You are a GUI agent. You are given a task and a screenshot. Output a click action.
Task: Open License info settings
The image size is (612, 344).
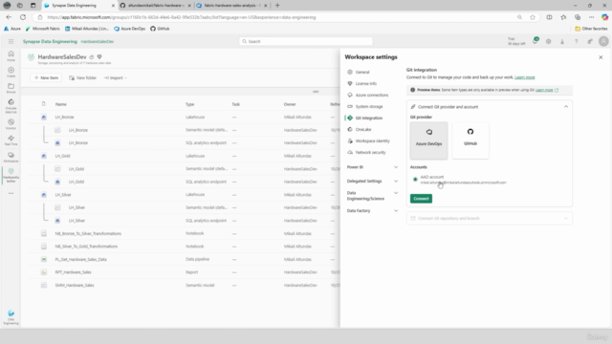[x=365, y=83]
